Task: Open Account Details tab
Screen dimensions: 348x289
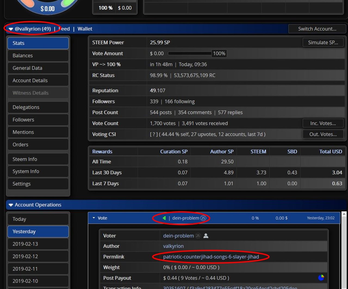Action: click(38, 81)
